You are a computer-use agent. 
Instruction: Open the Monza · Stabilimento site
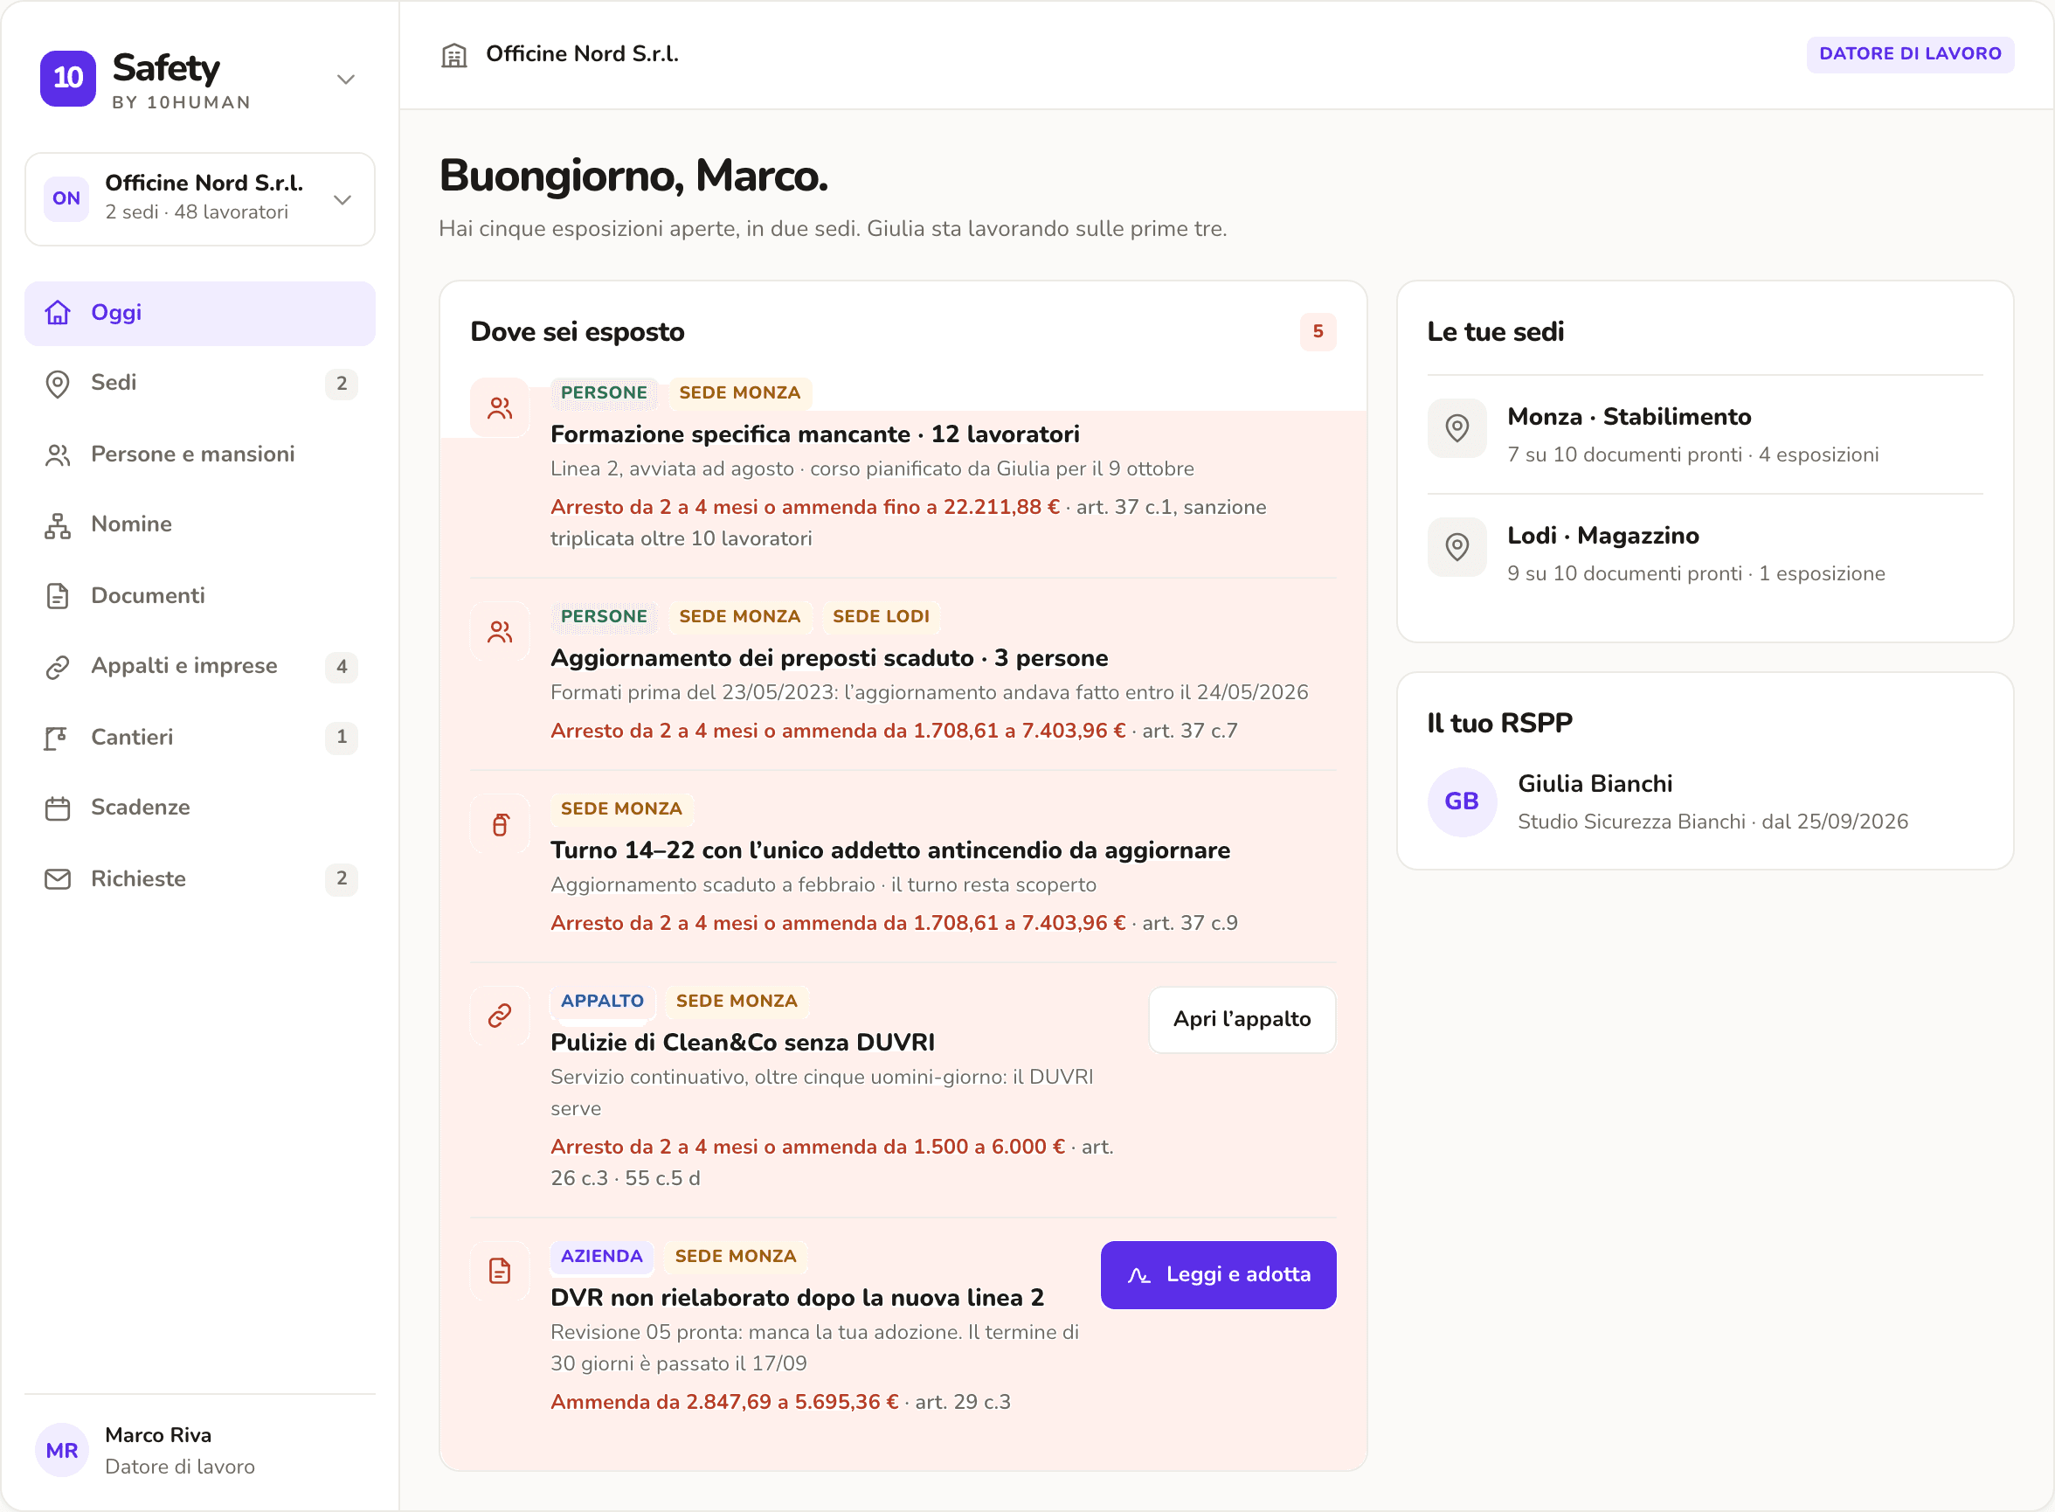(1705, 434)
